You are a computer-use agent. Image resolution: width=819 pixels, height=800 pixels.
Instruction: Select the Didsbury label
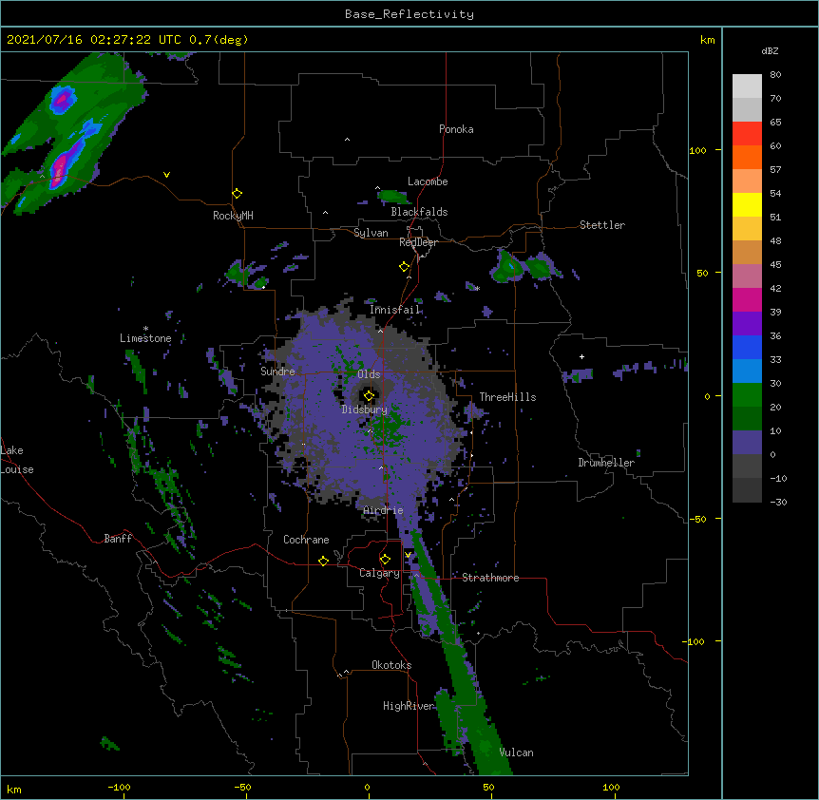coord(365,410)
